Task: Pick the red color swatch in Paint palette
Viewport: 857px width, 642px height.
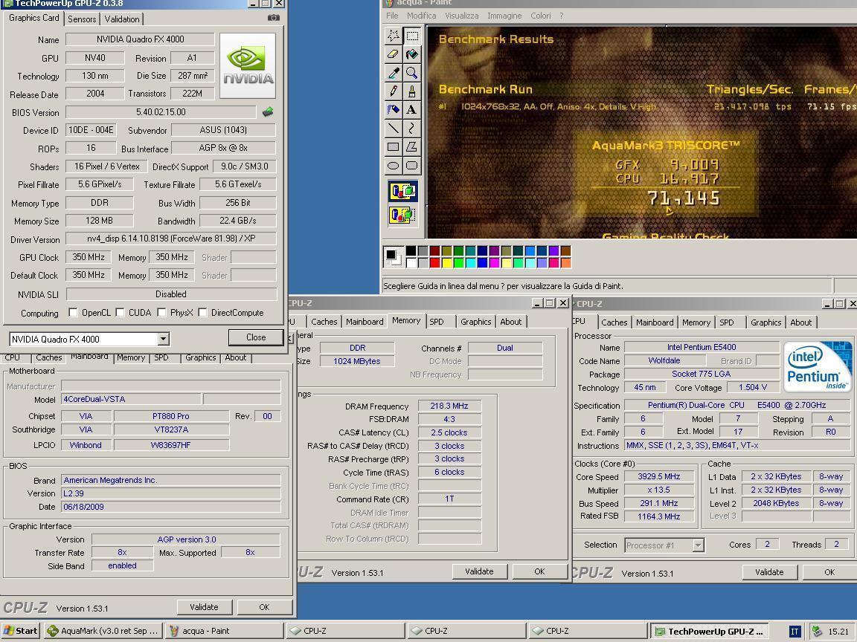Action: coord(434,262)
